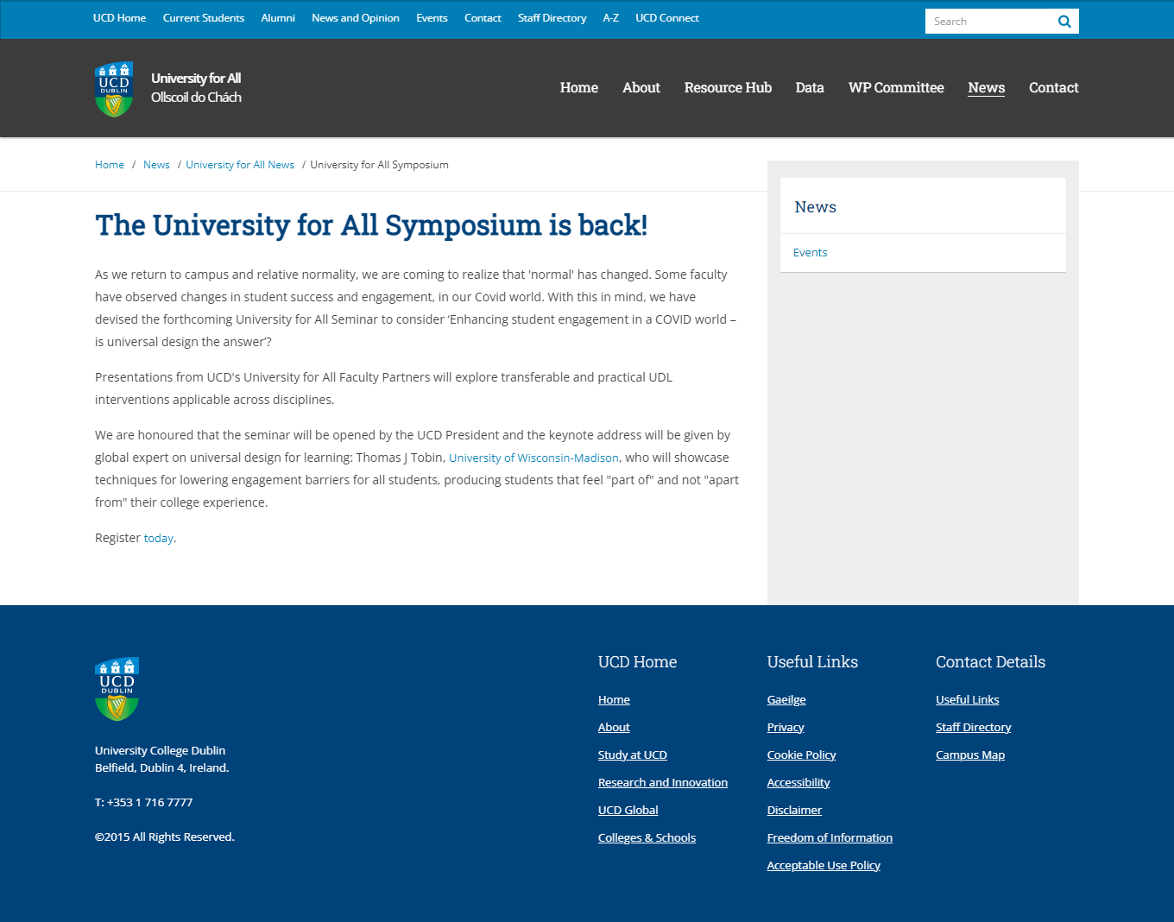The height and width of the screenshot is (922, 1174).
Task: Follow the University for All News breadcrumb
Action: [240, 165]
